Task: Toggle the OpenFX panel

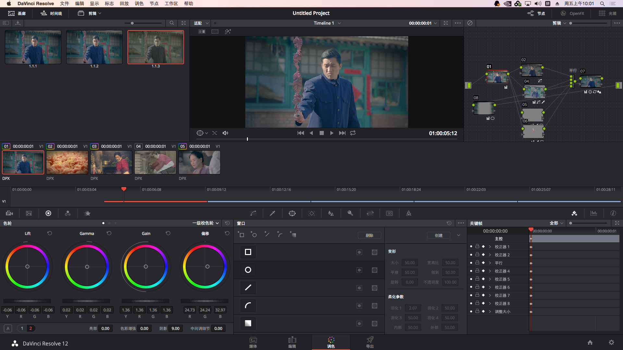Action: tap(572, 13)
